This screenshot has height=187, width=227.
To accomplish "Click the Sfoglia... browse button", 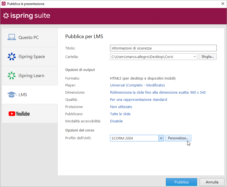I will (207, 57).
